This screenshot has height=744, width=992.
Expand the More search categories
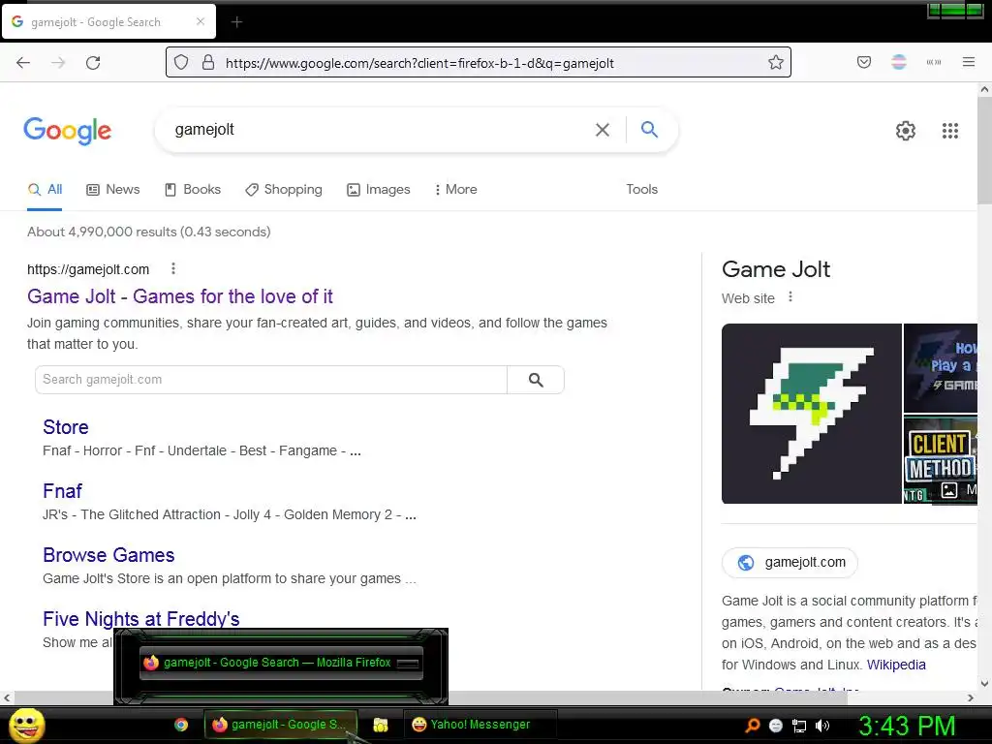(455, 189)
